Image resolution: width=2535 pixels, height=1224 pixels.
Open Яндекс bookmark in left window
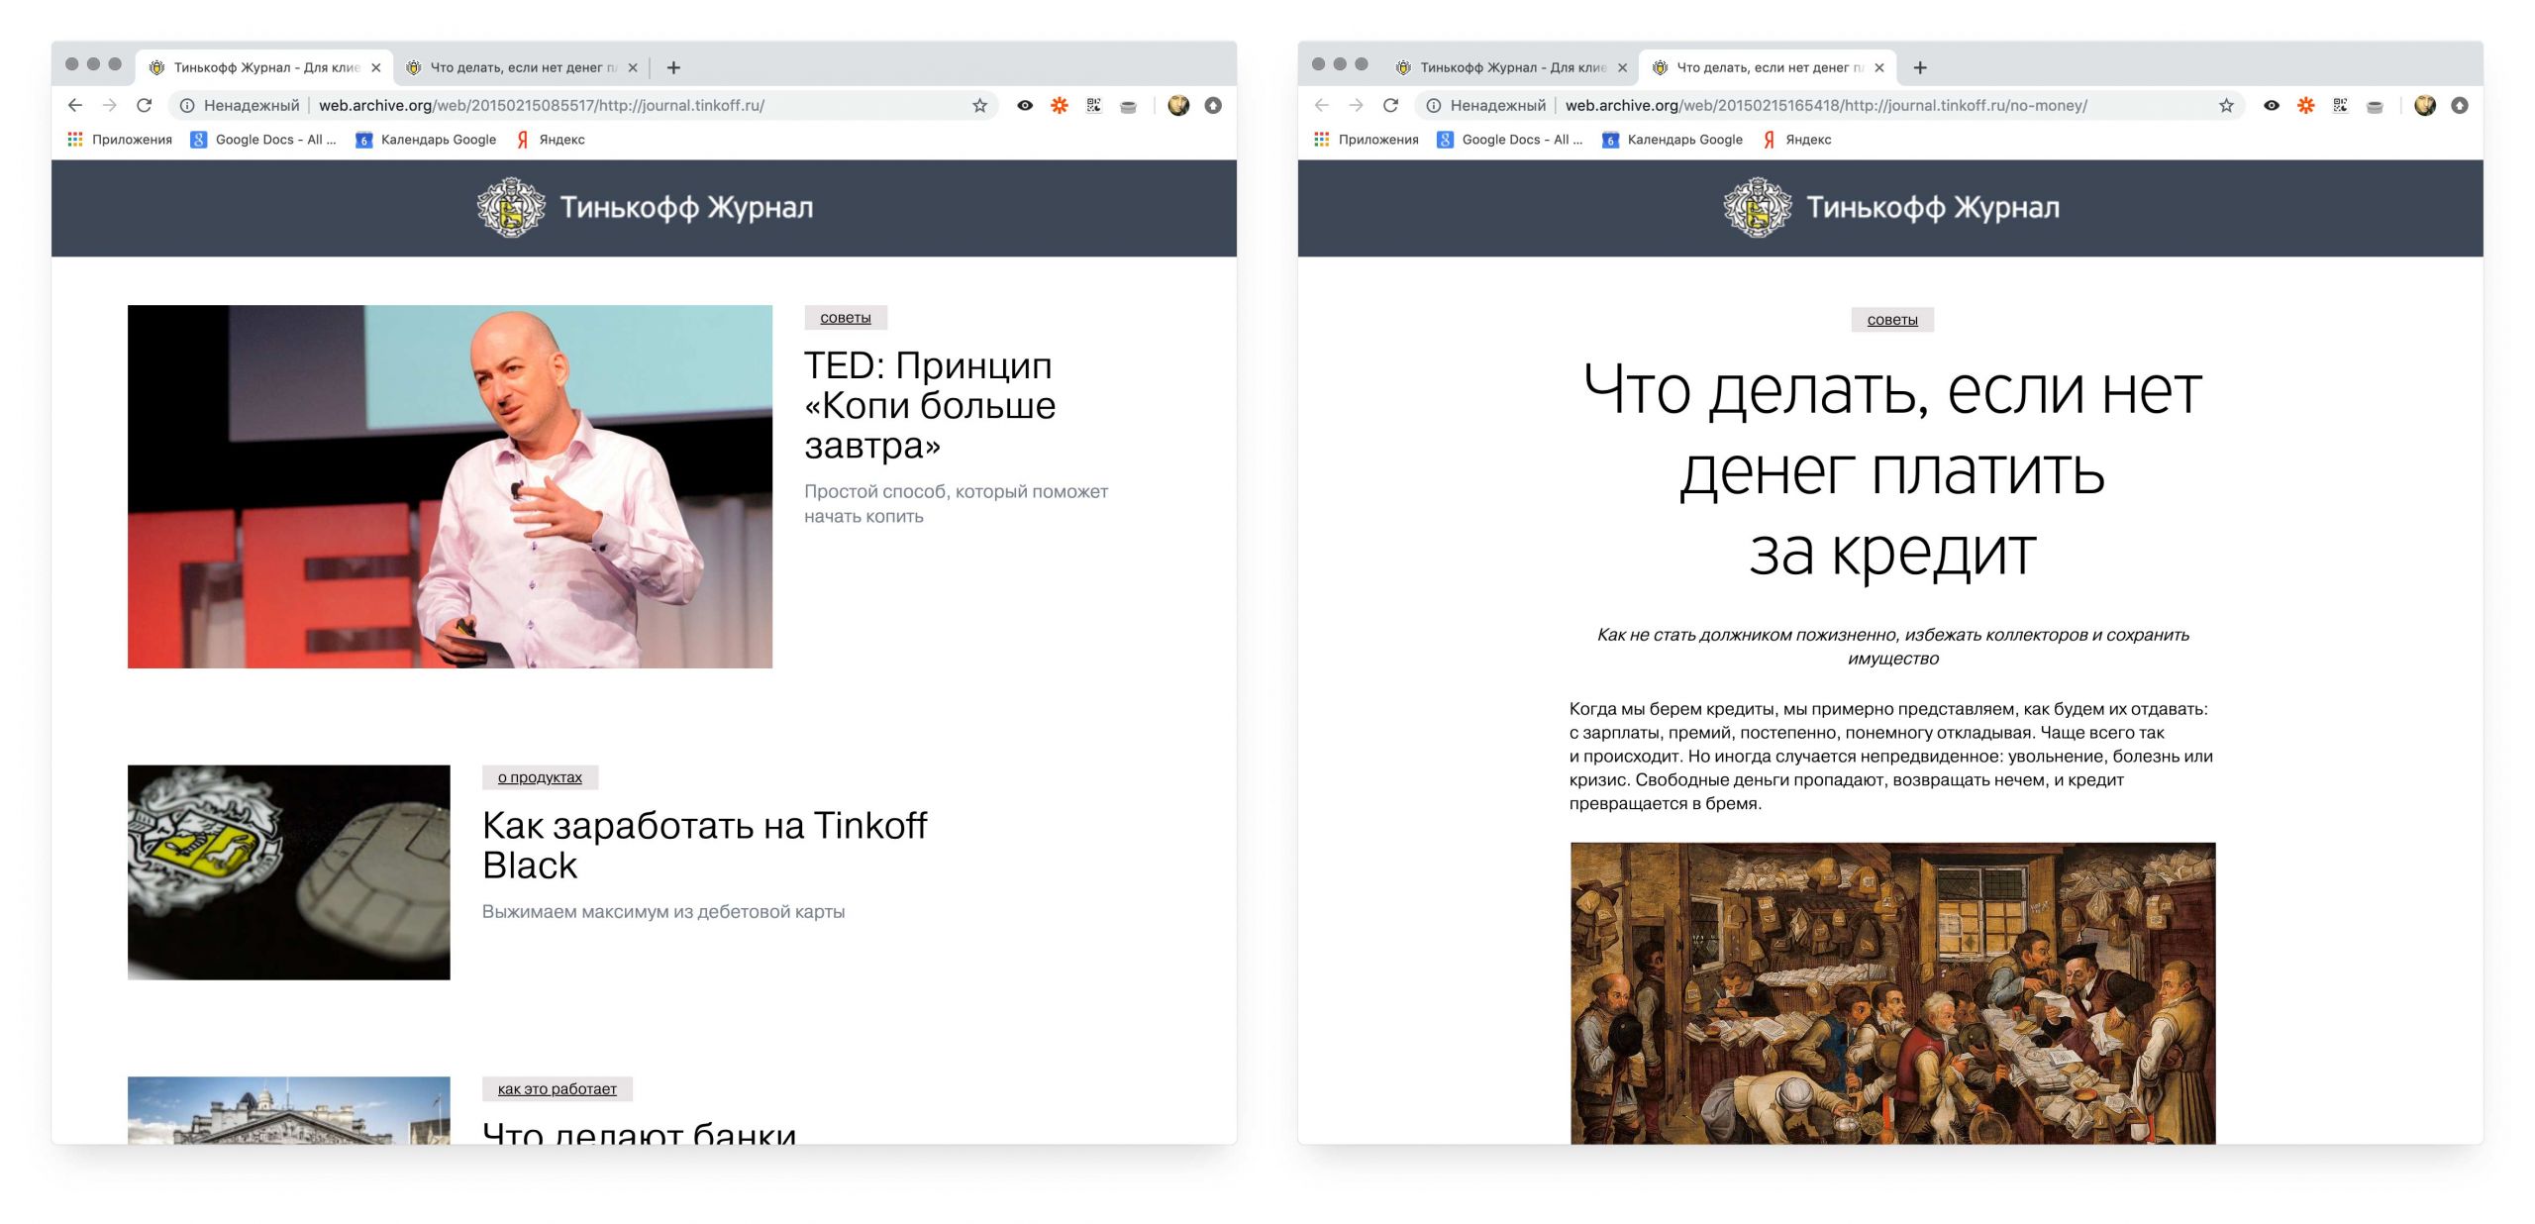point(551,140)
